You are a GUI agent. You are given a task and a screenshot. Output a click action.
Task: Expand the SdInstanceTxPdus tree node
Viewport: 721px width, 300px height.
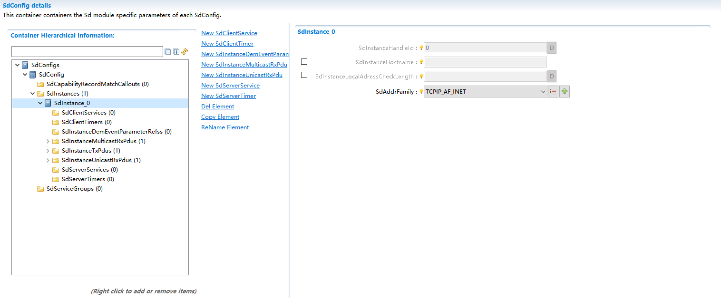tap(48, 150)
